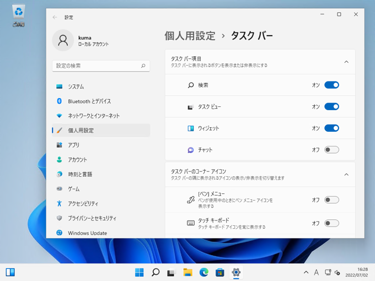Click the チャット icon in the list
The height and width of the screenshot is (281, 375).
pos(191,150)
